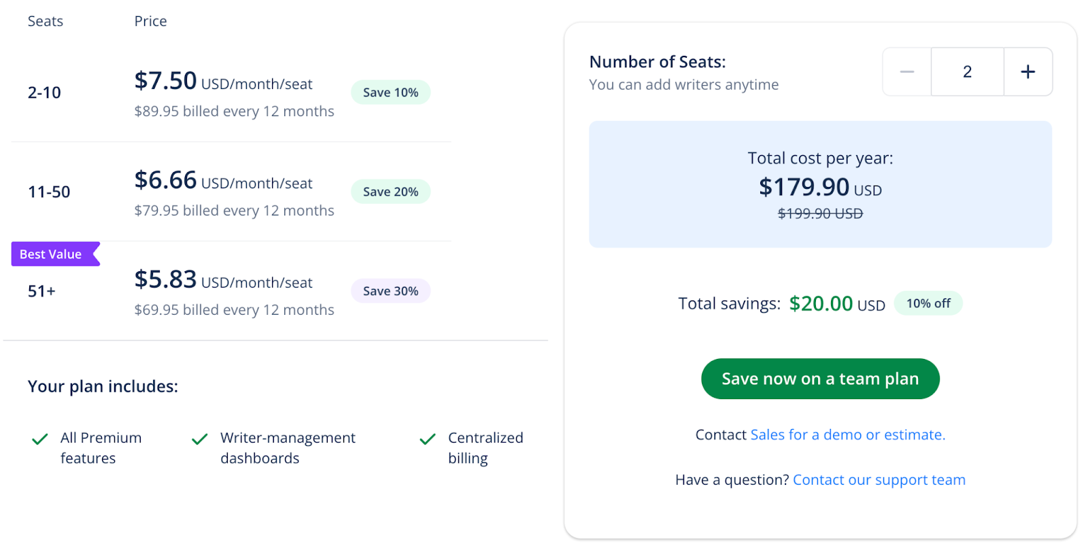Image resolution: width=1088 pixels, height=550 pixels.
Task: Open the Sales for a demo or estimate link
Action: [847, 434]
